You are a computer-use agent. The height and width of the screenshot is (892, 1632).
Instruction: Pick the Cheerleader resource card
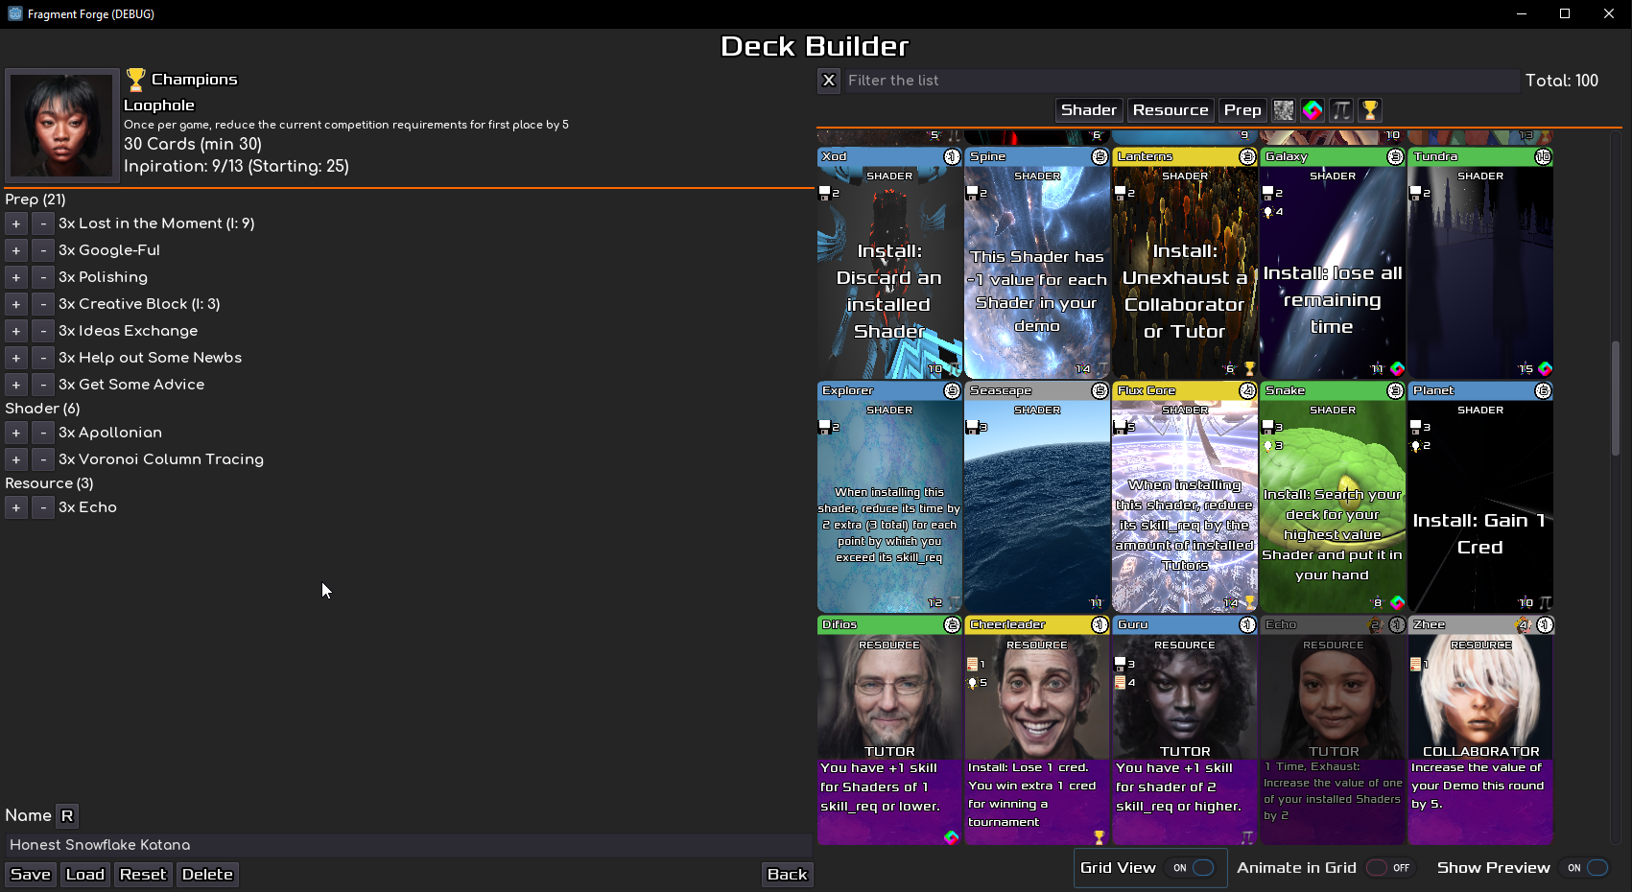[x=1037, y=731]
